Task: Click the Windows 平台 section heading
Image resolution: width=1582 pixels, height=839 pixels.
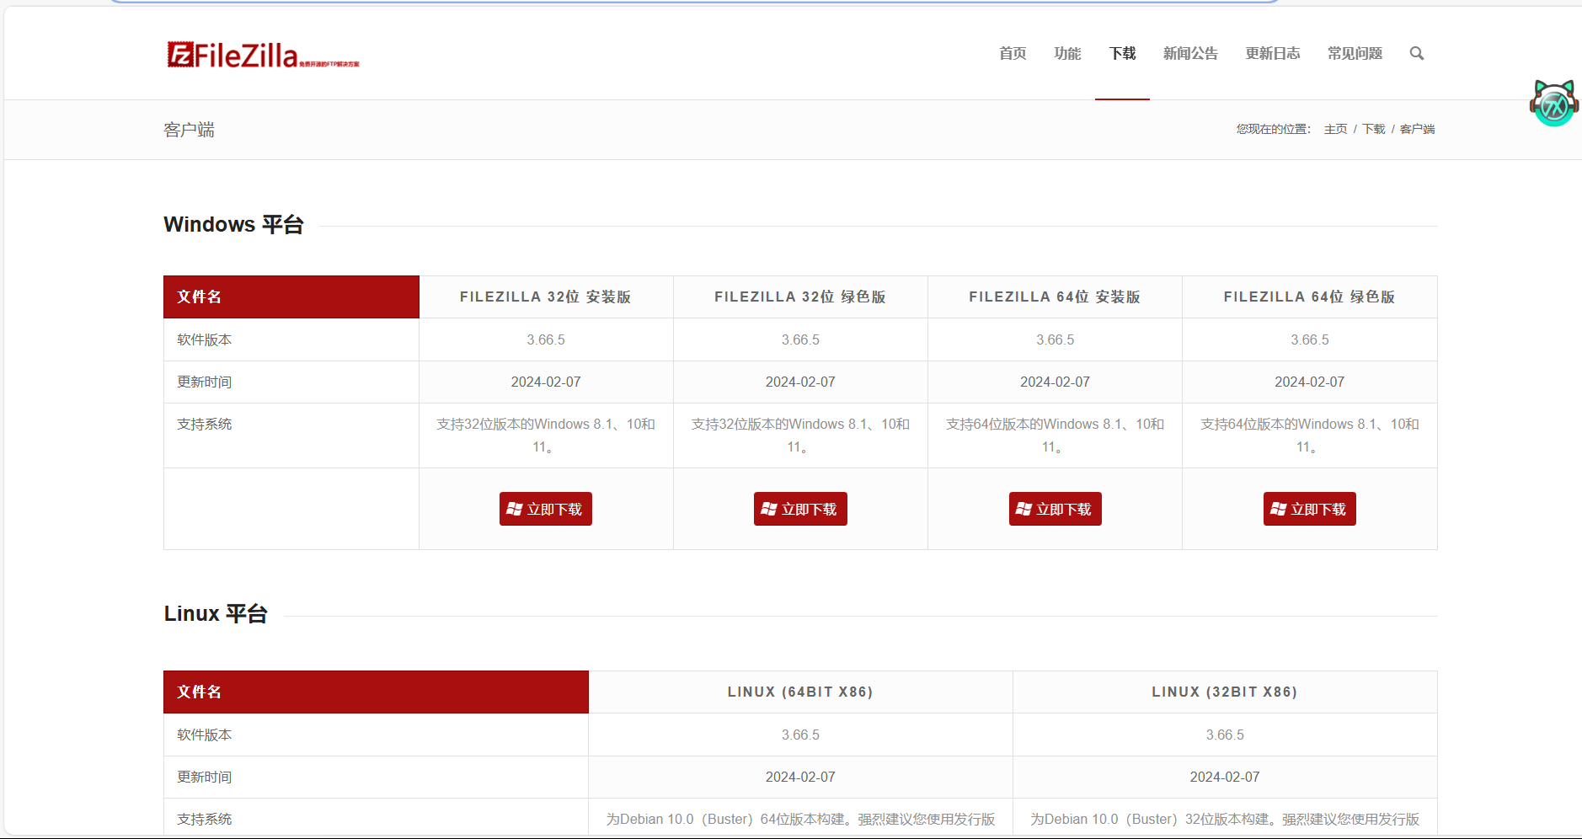Action: tap(233, 225)
